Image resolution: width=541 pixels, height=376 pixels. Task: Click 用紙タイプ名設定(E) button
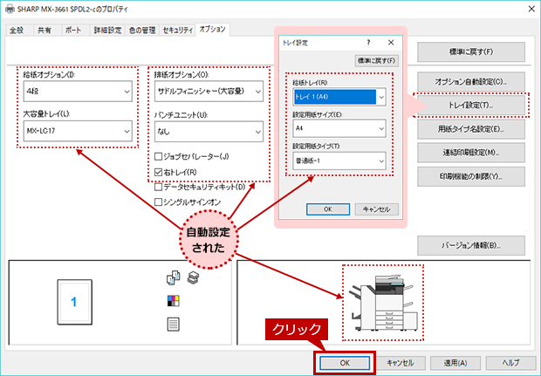point(471,129)
